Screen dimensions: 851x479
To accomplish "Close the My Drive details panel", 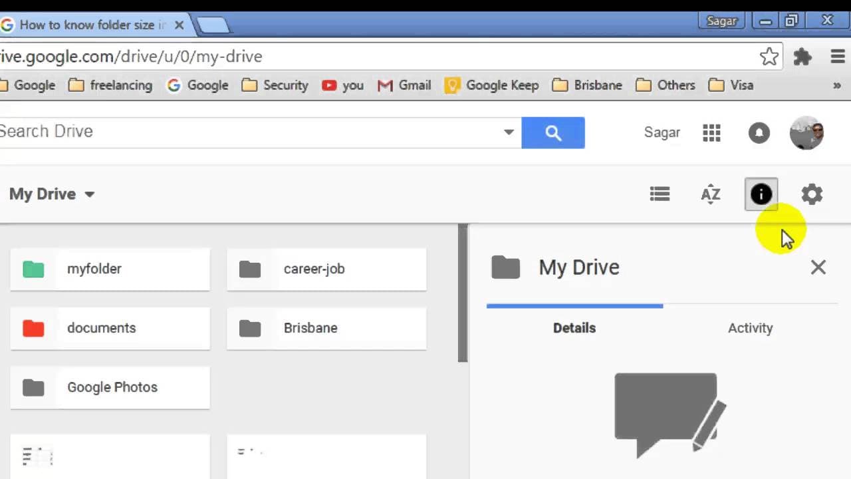I will (818, 267).
